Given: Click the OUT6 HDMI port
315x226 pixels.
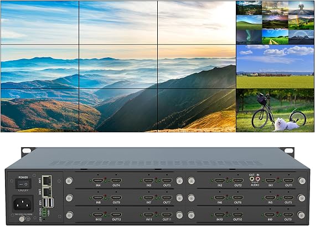Looking at the screenshot, I should 238,198.
